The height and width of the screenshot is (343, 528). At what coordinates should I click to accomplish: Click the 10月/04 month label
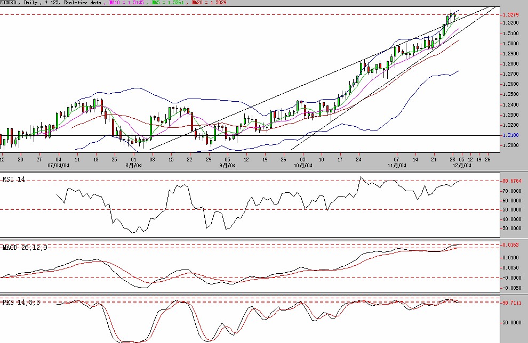click(x=303, y=166)
